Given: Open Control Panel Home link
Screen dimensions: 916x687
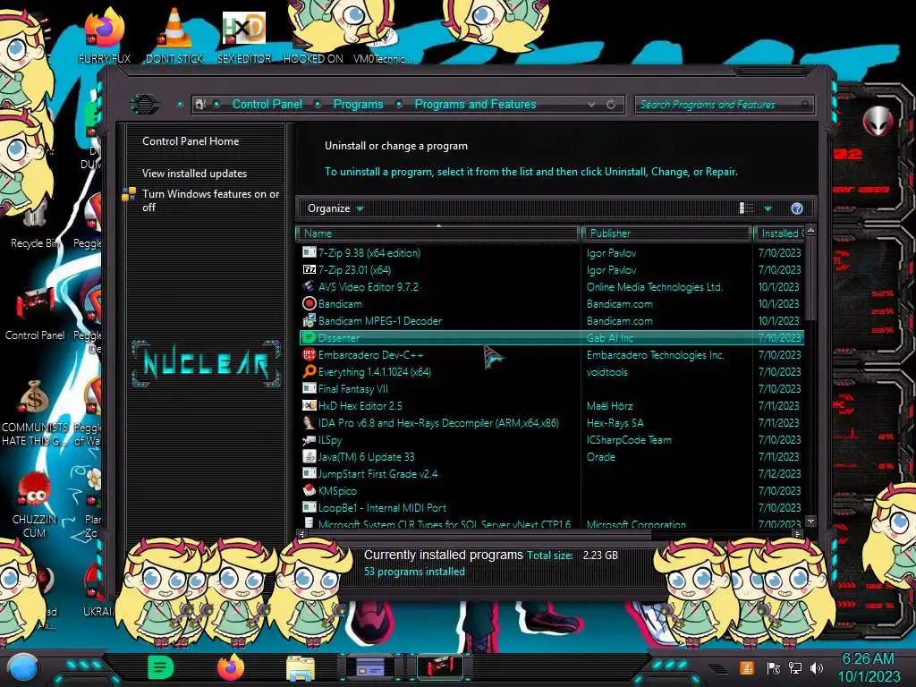Looking at the screenshot, I should pos(191,141).
